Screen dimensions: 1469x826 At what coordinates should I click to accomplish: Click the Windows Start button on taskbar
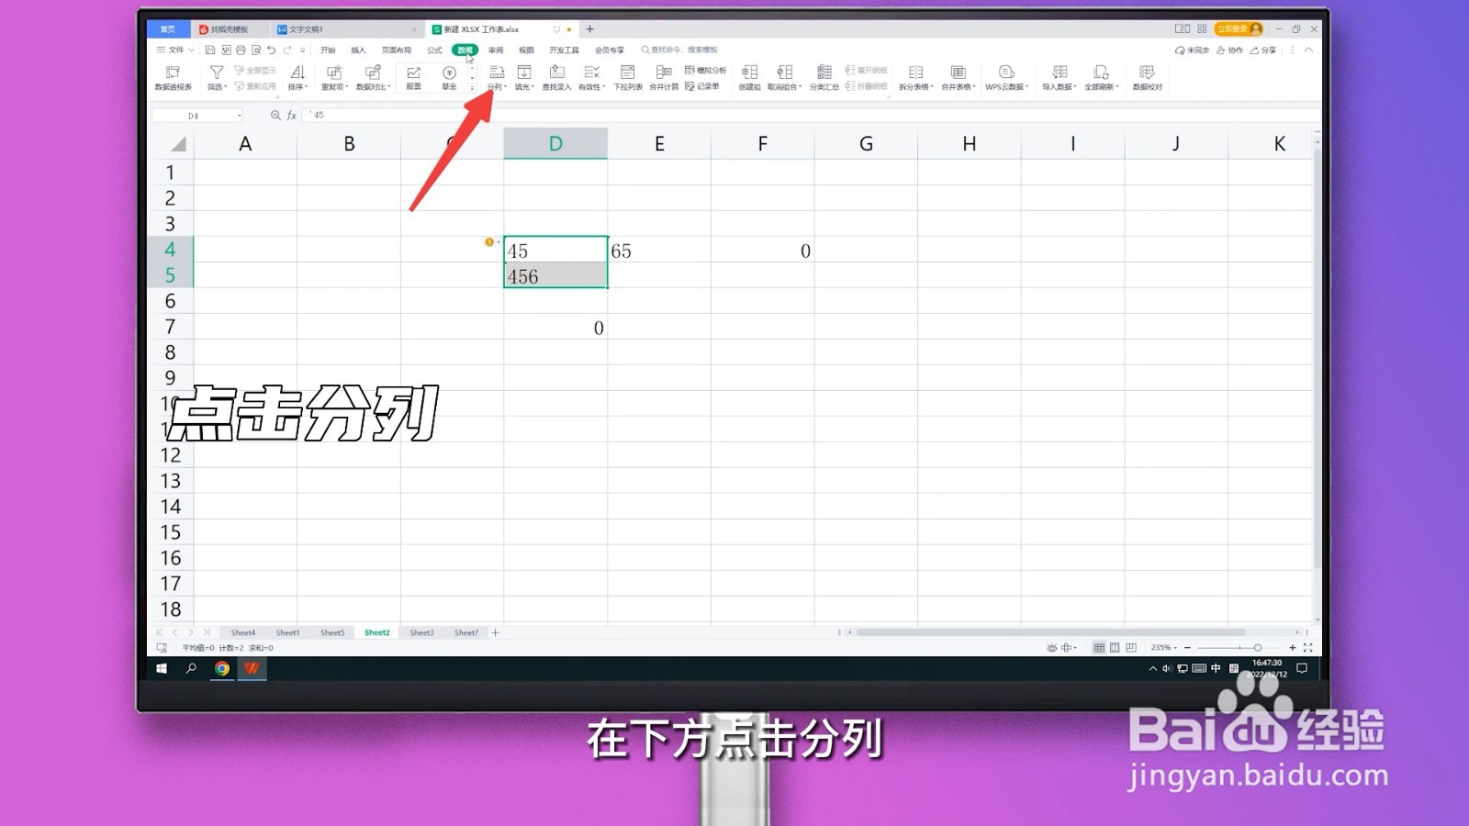[x=162, y=669]
